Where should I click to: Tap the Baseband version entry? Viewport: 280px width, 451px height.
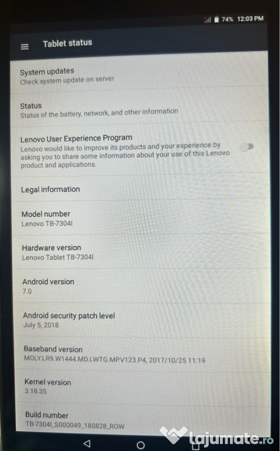142,354
